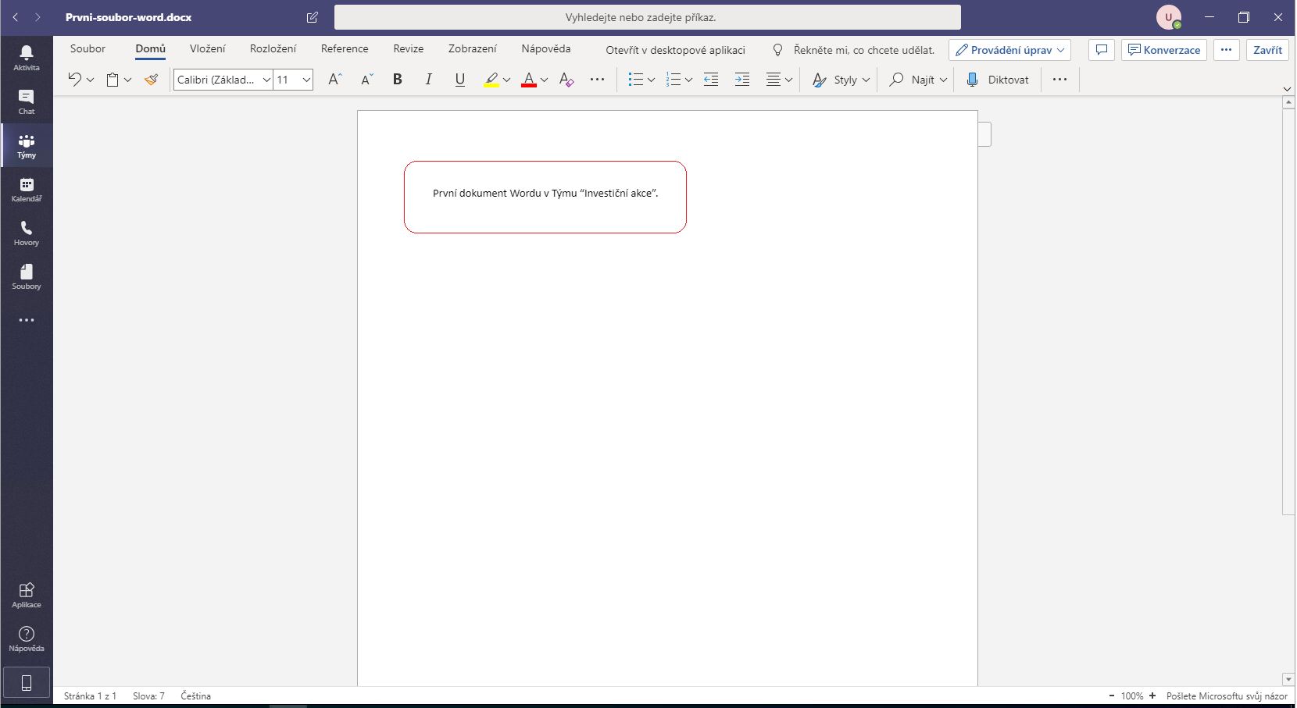Click Otevřít v desktopové aplikaci
1297x708 pixels.
coord(675,50)
